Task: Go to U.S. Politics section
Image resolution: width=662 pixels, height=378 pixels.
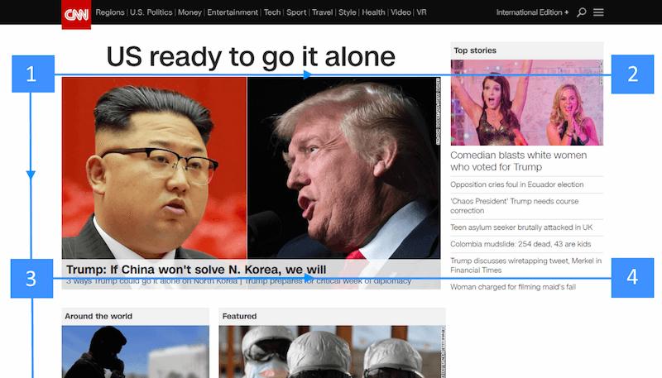Action: (x=151, y=12)
